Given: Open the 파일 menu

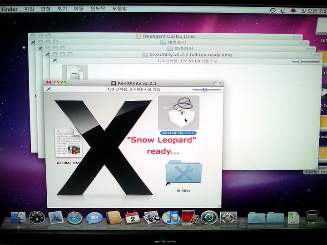Looking at the screenshot, I should [x=29, y=9].
